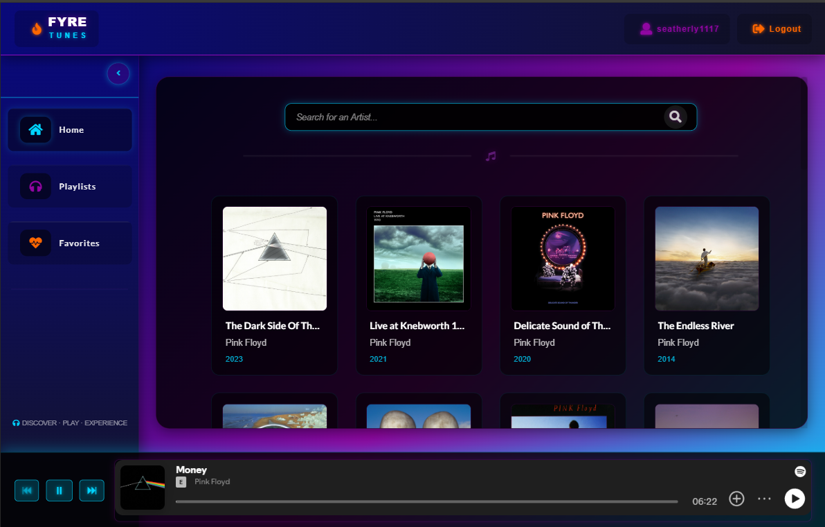This screenshot has height=527, width=825.
Task: Open Favorites using the heart icon
Action: [35, 243]
